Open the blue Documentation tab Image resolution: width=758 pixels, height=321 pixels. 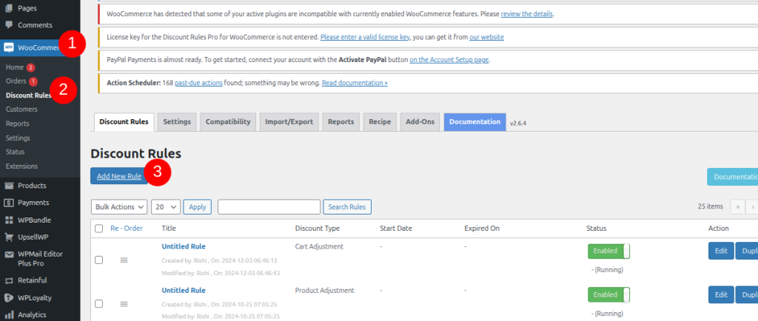pyautogui.click(x=474, y=122)
